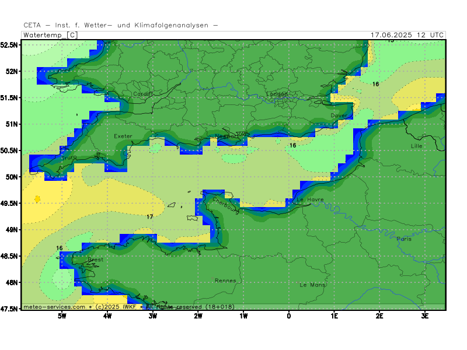
Task: Select the 4W longitude axis label
Action: pos(107,316)
